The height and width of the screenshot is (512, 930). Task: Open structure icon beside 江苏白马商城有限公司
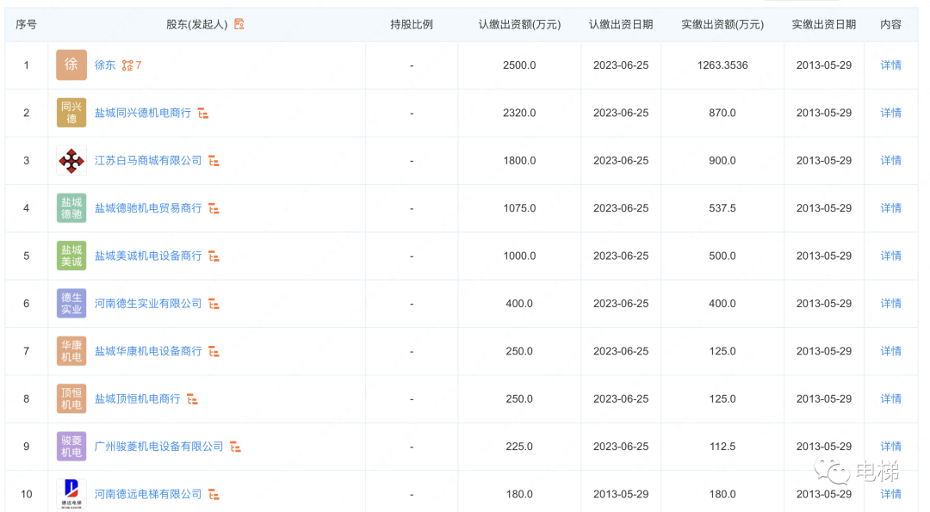click(x=214, y=161)
